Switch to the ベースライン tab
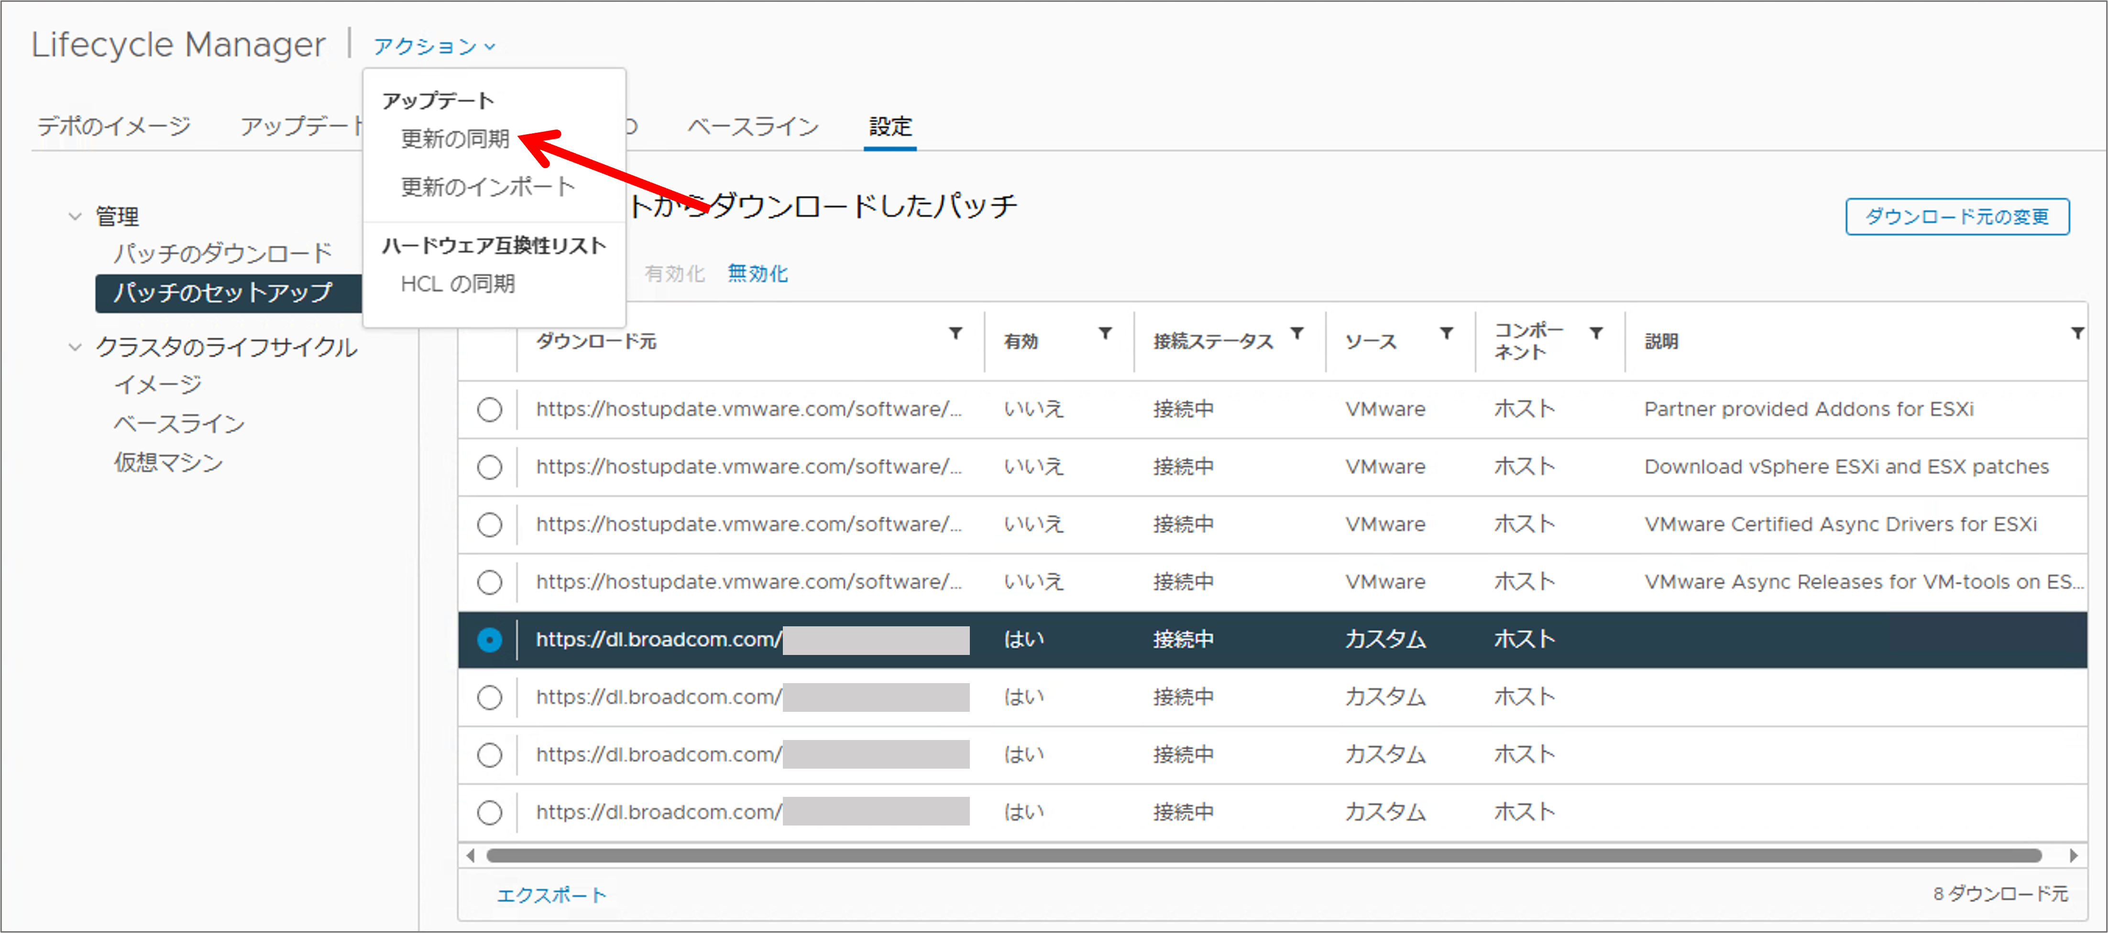Viewport: 2108px width, 933px height. (x=753, y=126)
